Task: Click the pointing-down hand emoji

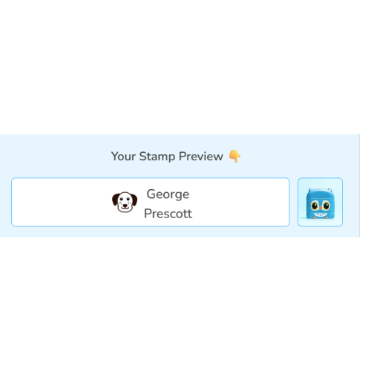Action: (234, 156)
